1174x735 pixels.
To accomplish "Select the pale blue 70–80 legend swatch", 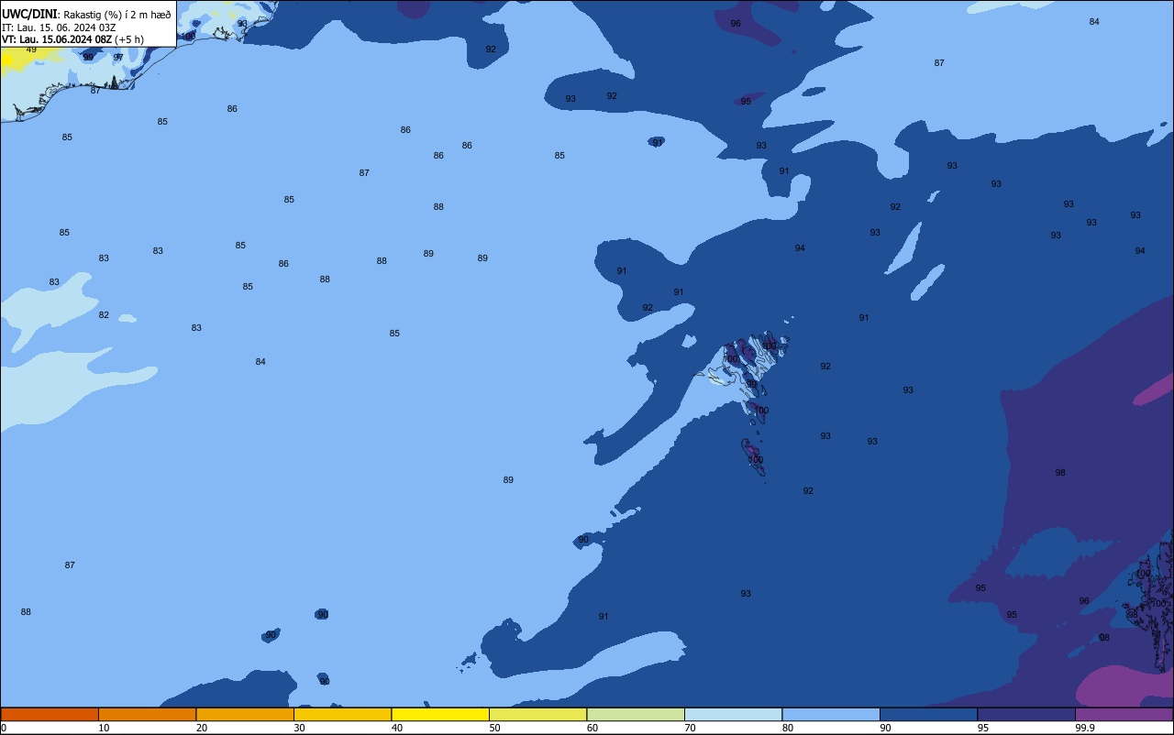I will tap(733, 714).
